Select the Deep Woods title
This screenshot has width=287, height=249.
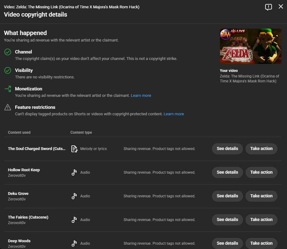coord(19,241)
